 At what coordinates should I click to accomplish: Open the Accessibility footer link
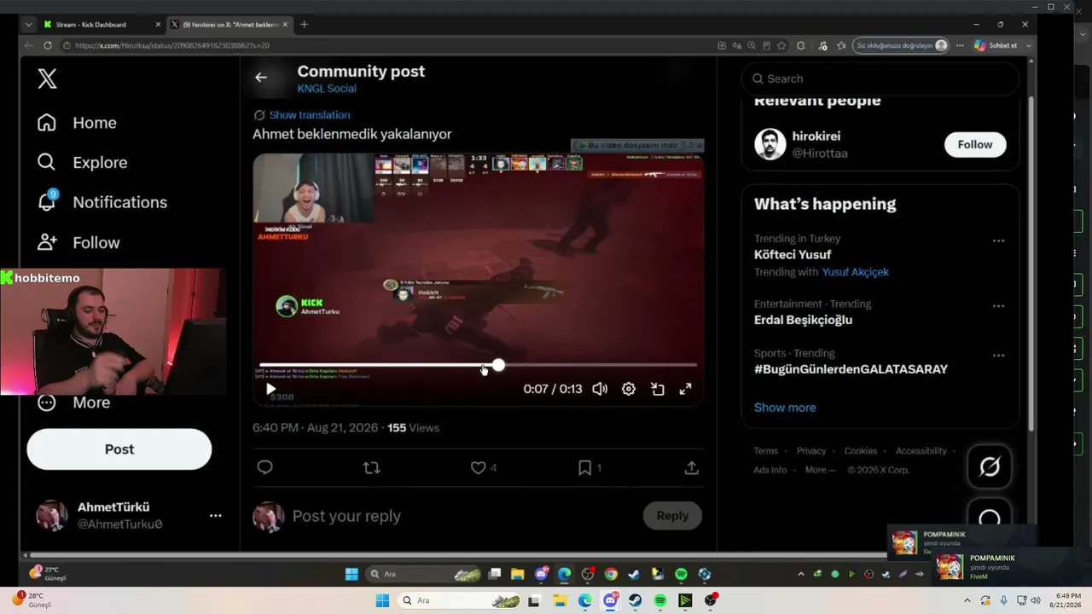pyautogui.click(x=921, y=451)
